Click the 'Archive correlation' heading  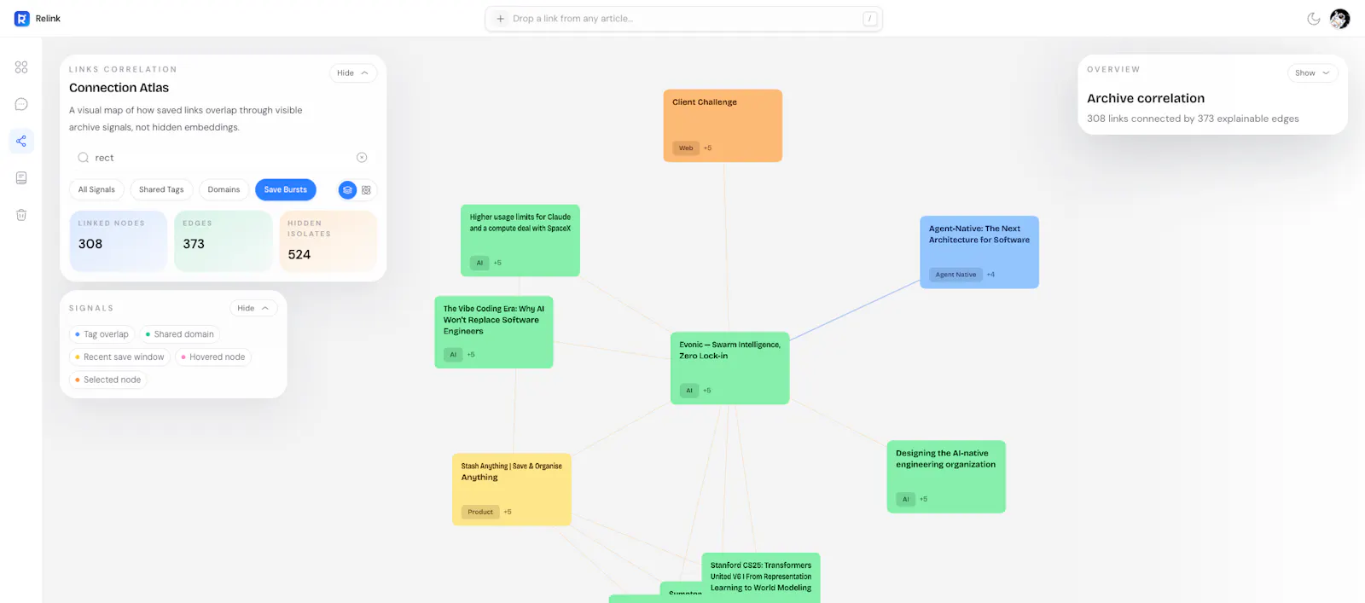[x=1146, y=99]
